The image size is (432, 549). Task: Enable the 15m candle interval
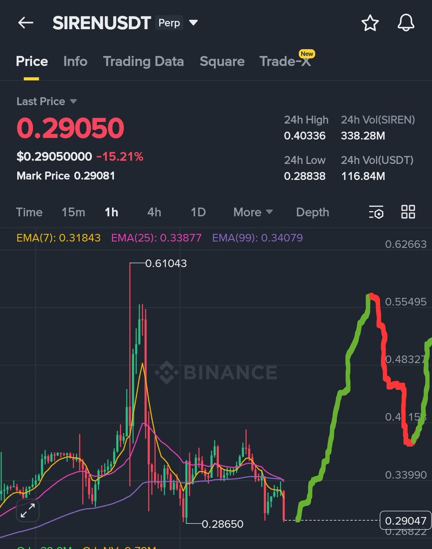[x=73, y=212]
